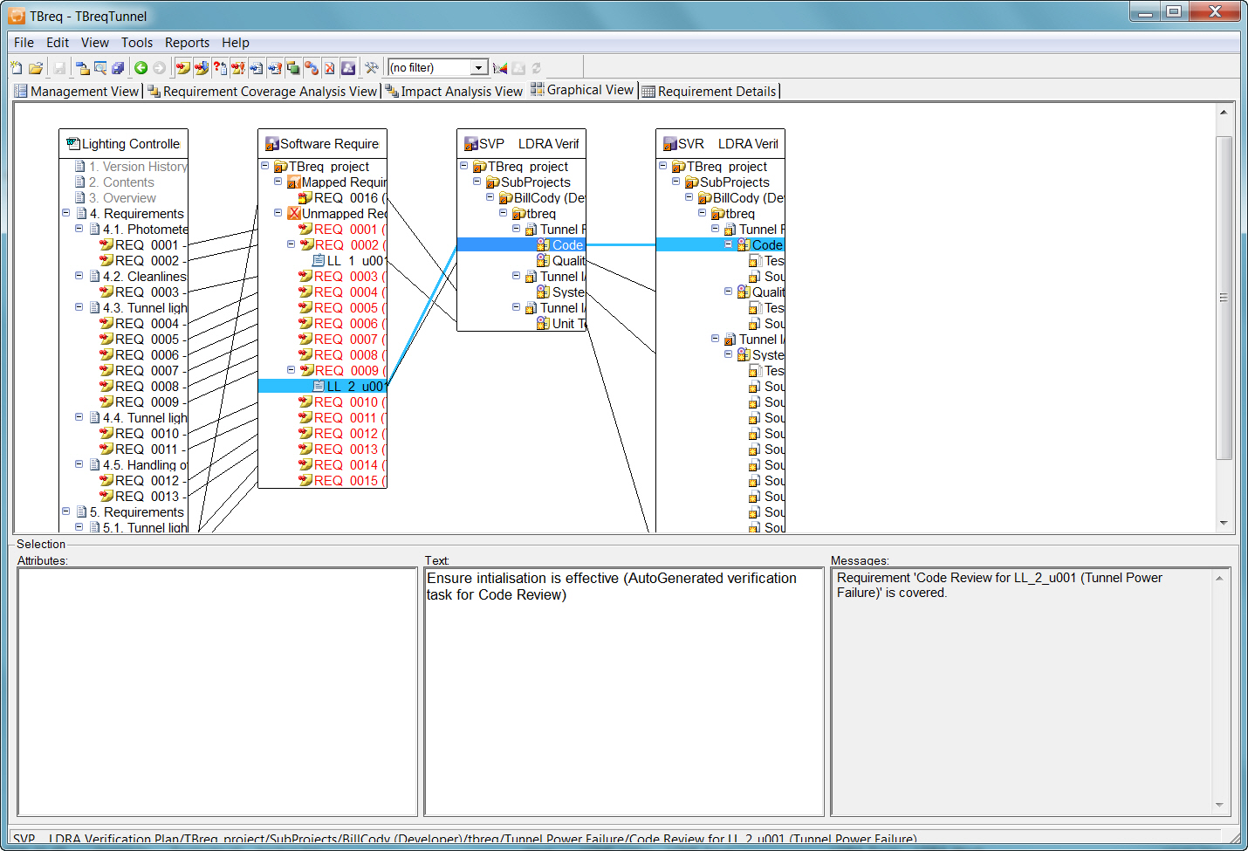Collapse the Unmapped Requirements node
Viewport: 1248px width, 851px height.
click(x=278, y=213)
